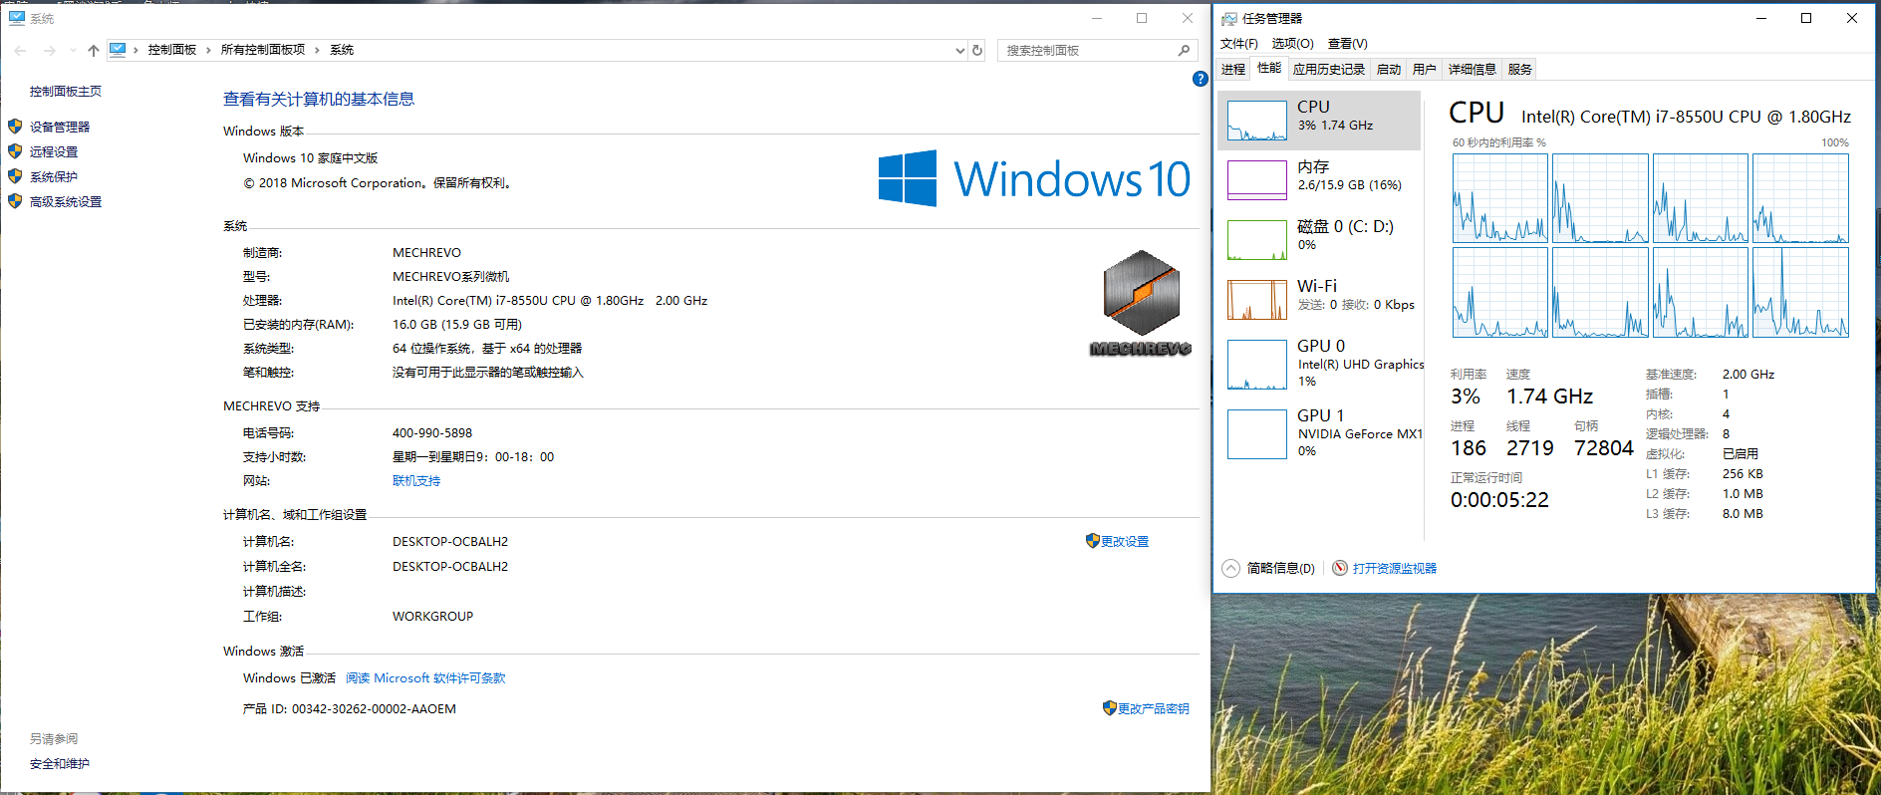1881x795 pixels.
Task: Open 控制面板主页 link
Action: [66, 91]
